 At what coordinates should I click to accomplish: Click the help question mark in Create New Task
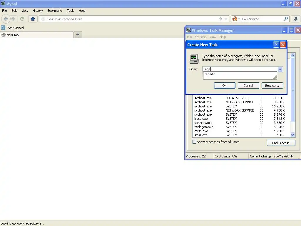[x=276, y=45]
